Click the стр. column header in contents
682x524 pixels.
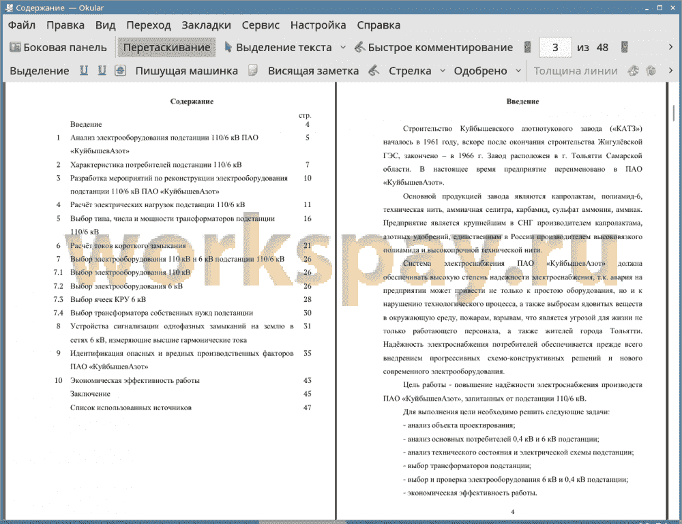305,116
